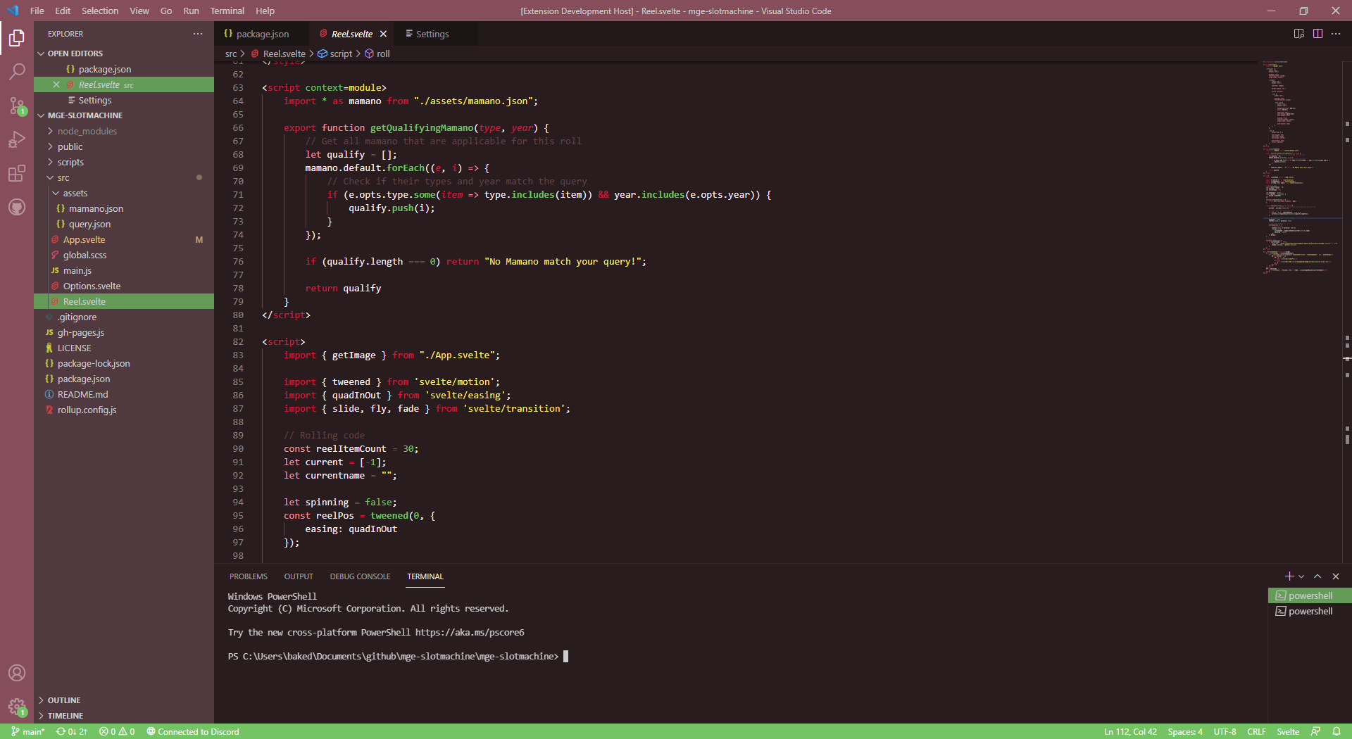Maximize the panel with chevron up
This screenshot has height=739, width=1352.
point(1317,576)
